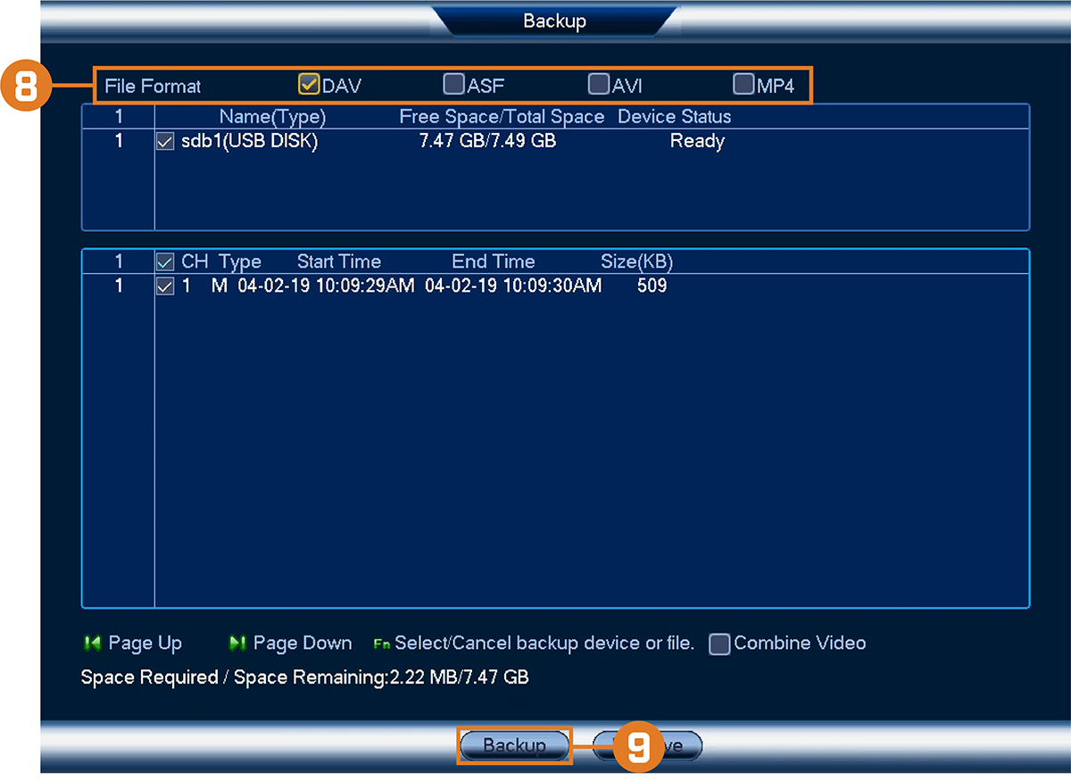Toggle the sdb1(USB DISK) device checkbox
Screen dimensions: 1071x780
165,141
